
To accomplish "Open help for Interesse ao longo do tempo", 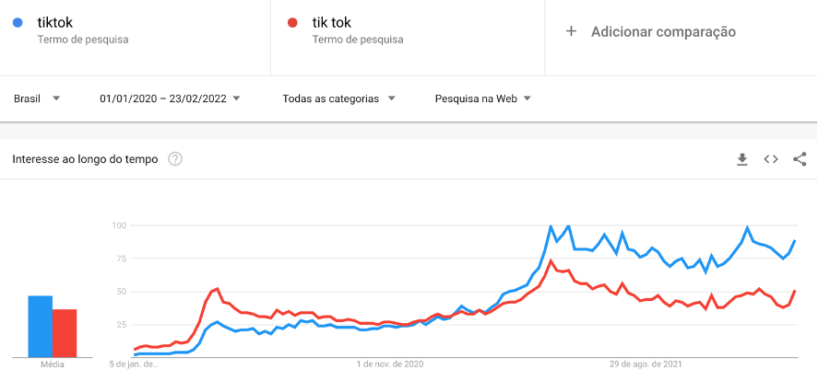I will click(175, 159).
